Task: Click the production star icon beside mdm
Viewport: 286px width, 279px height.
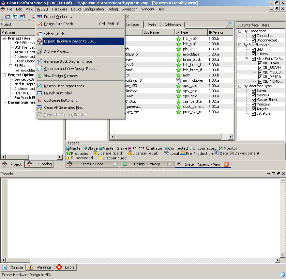Action: [x=179, y=75]
